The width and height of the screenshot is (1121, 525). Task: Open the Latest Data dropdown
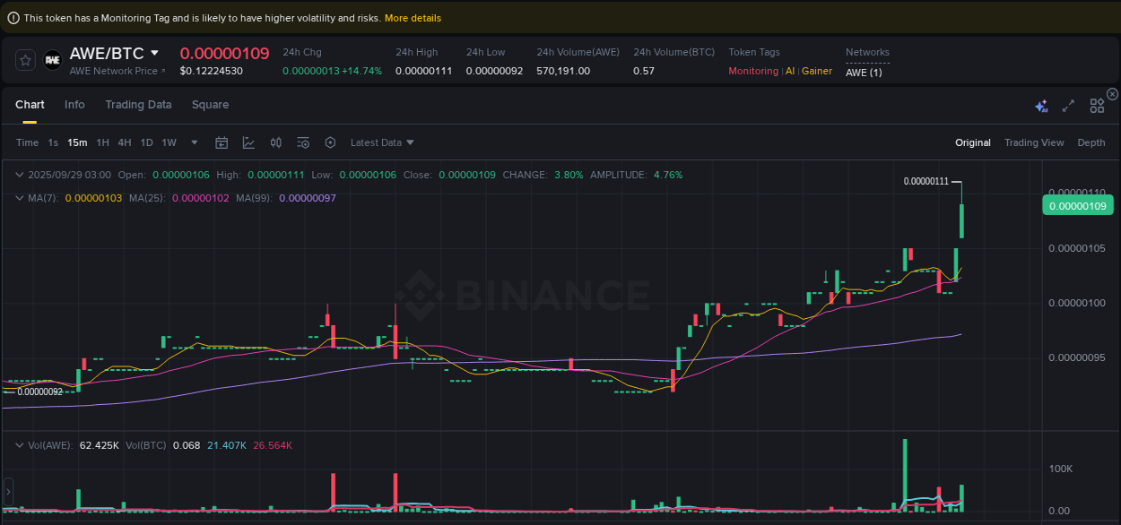pos(381,142)
